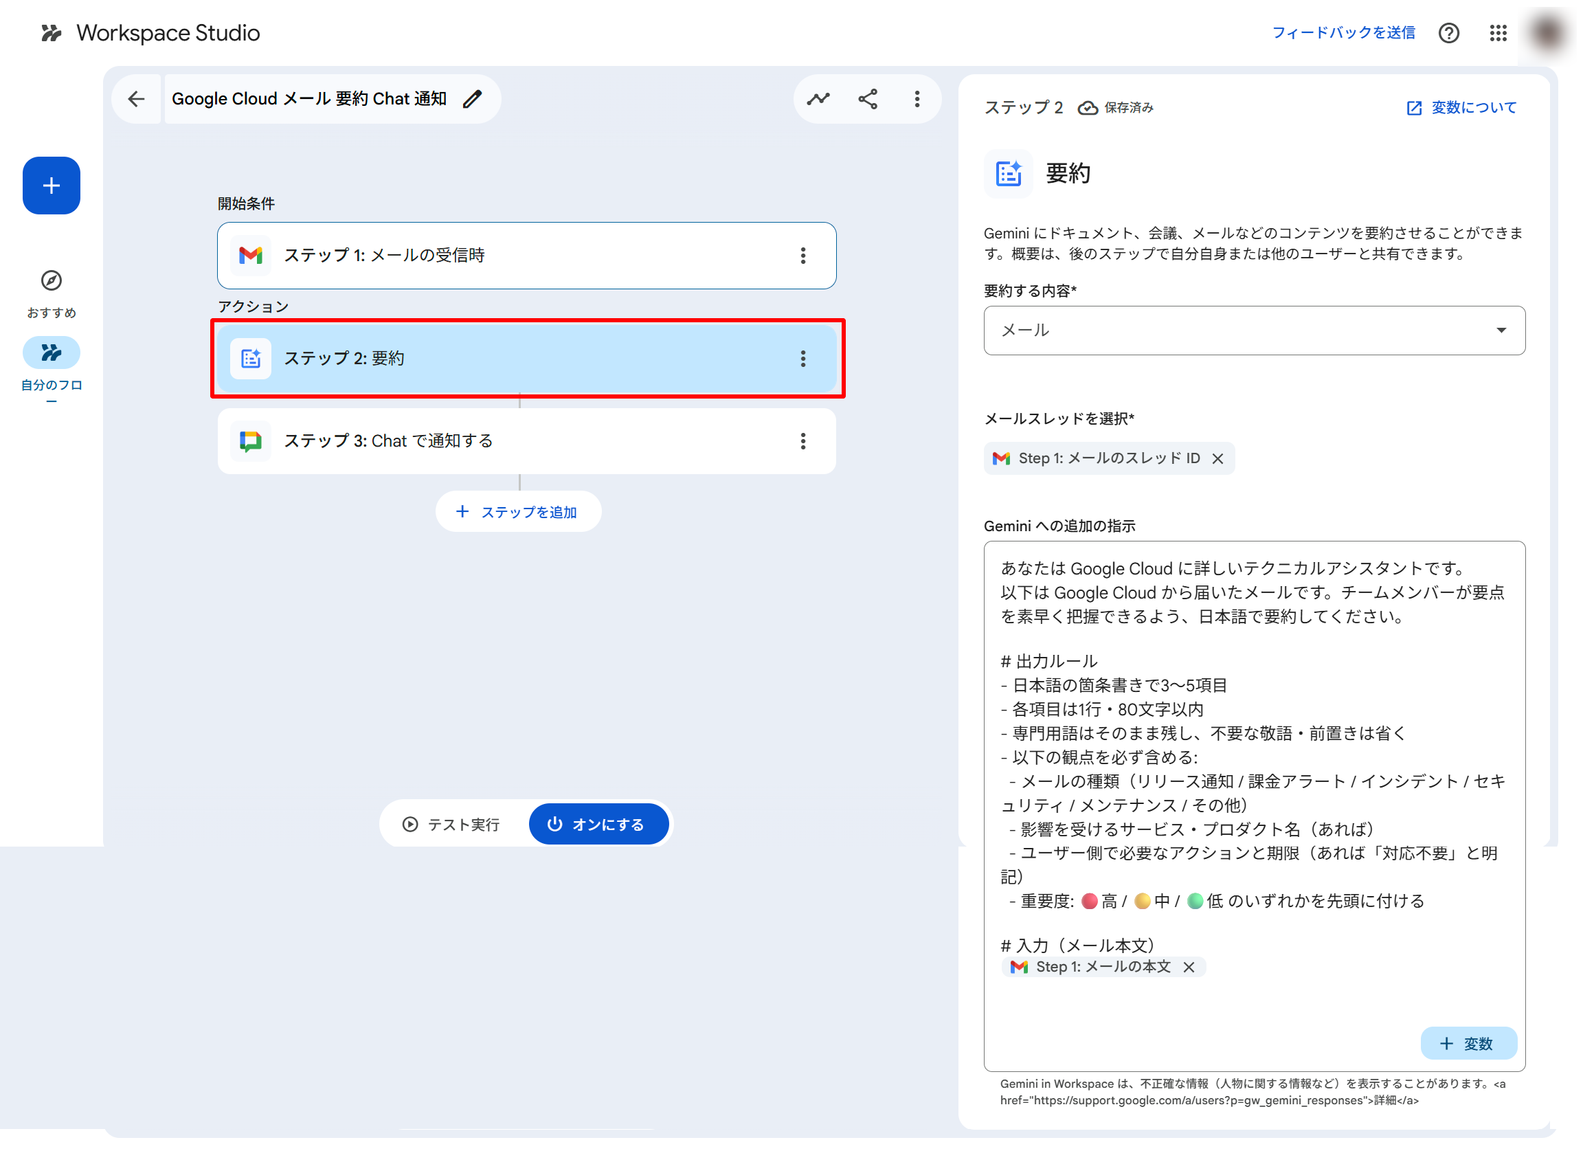Click ステップを追加 button

[x=519, y=513]
